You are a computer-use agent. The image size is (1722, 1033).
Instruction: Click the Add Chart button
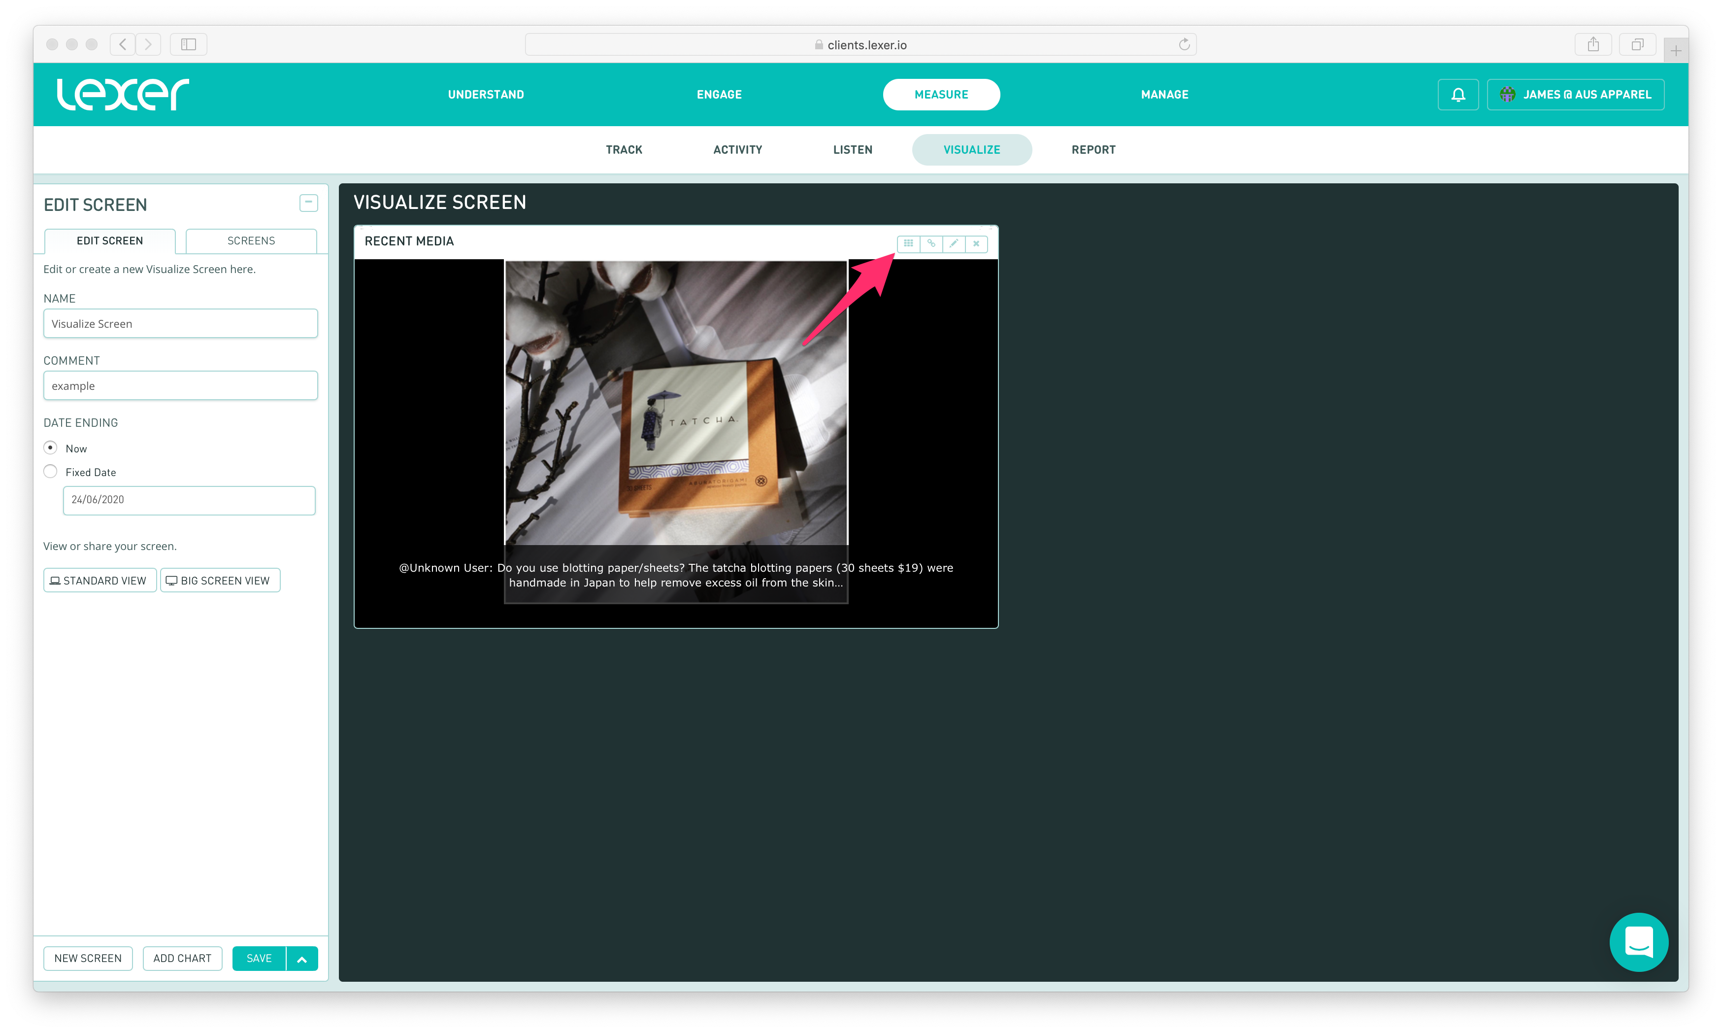click(182, 959)
